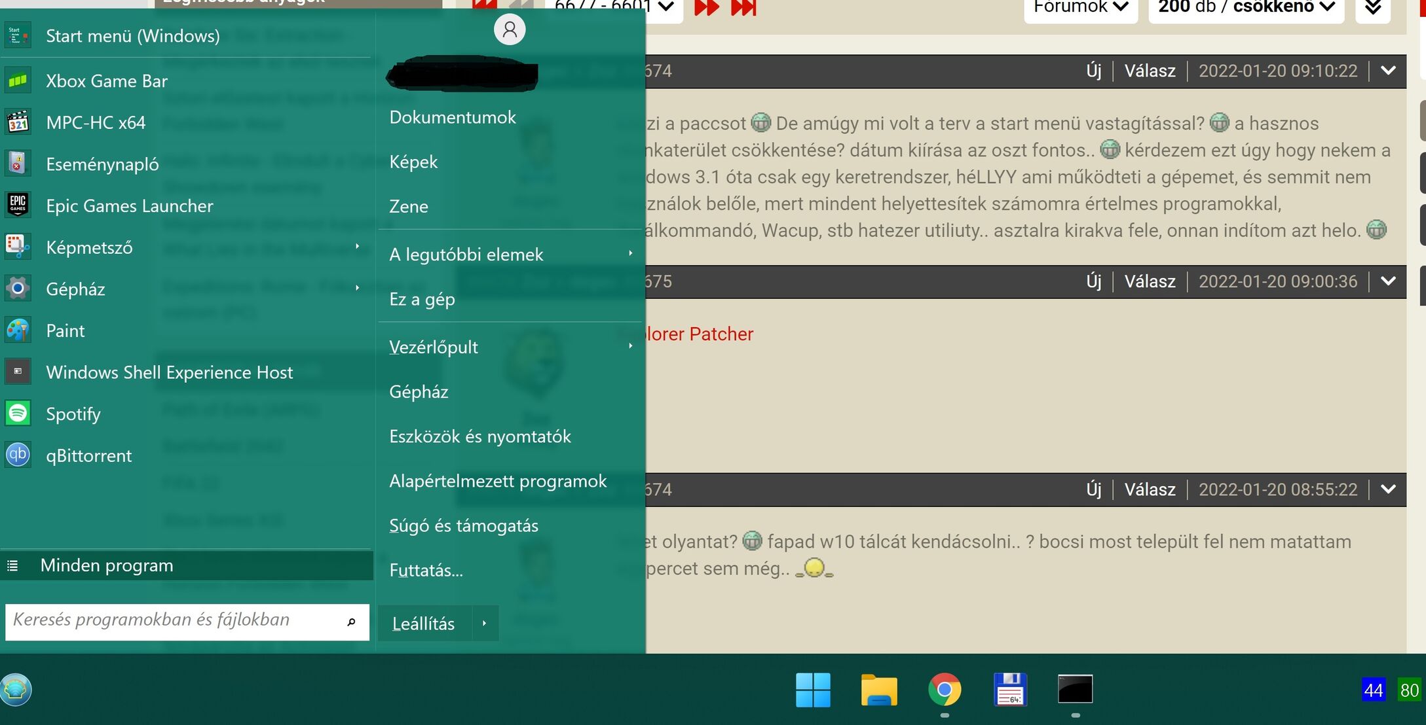This screenshot has height=725, width=1426.
Task: Click the Windows 11 Start button
Action: tap(813, 690)
